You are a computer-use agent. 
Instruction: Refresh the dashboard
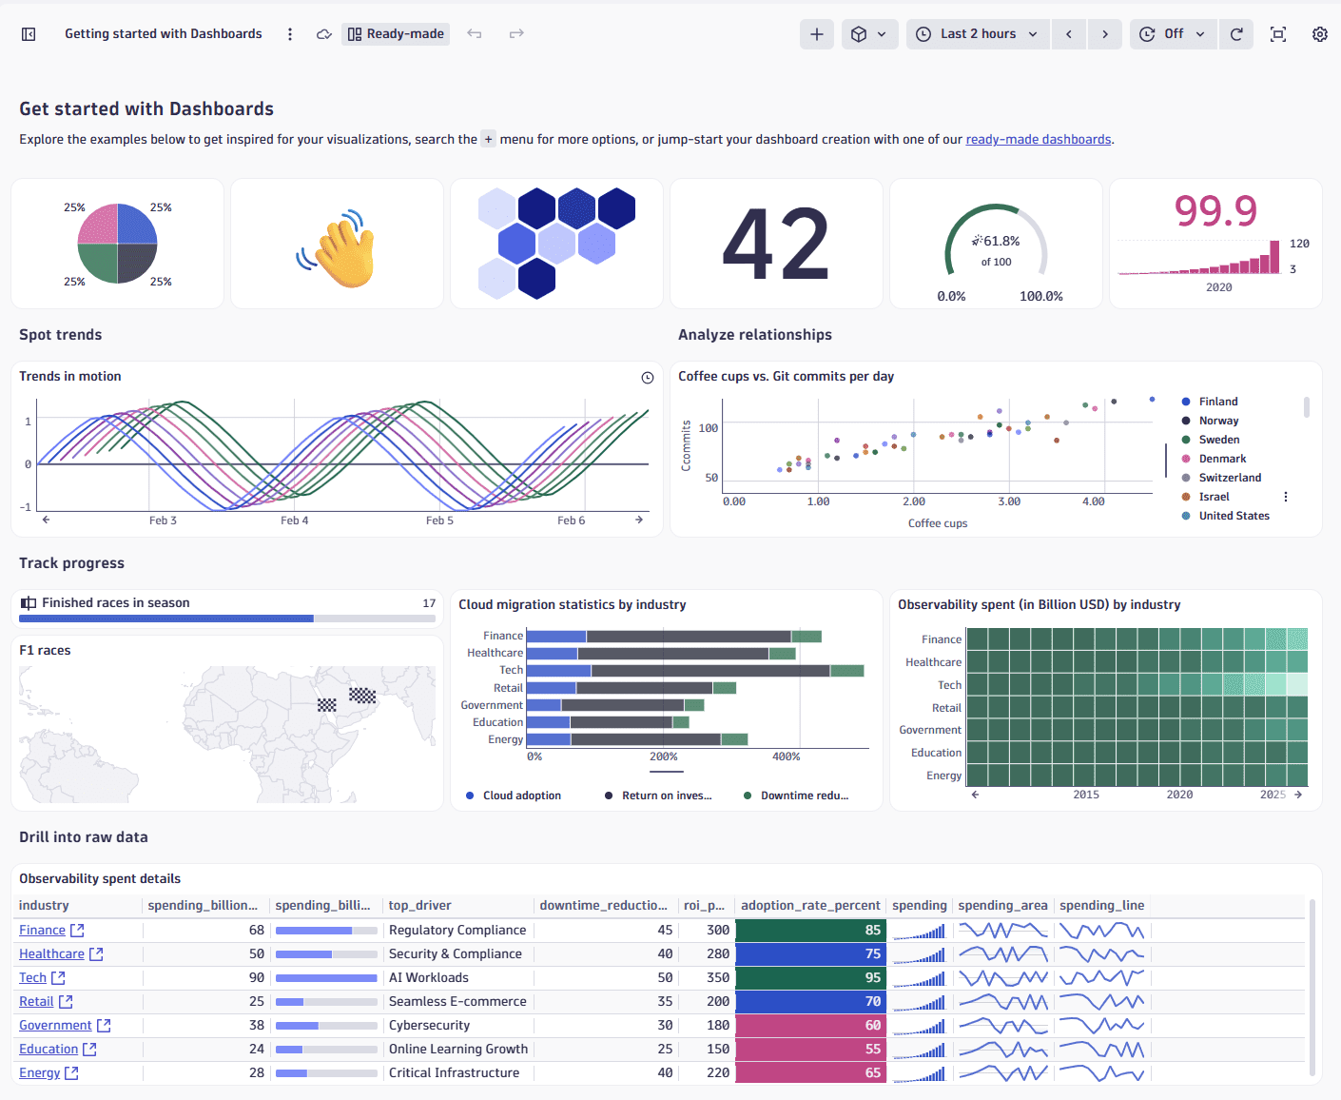pos(1236,34)
